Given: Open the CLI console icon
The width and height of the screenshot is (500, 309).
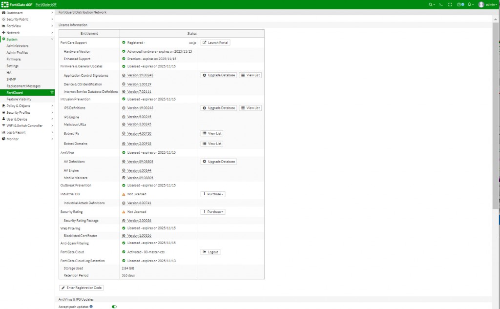Looking at the screenshot, I should [x=441, y=4].
